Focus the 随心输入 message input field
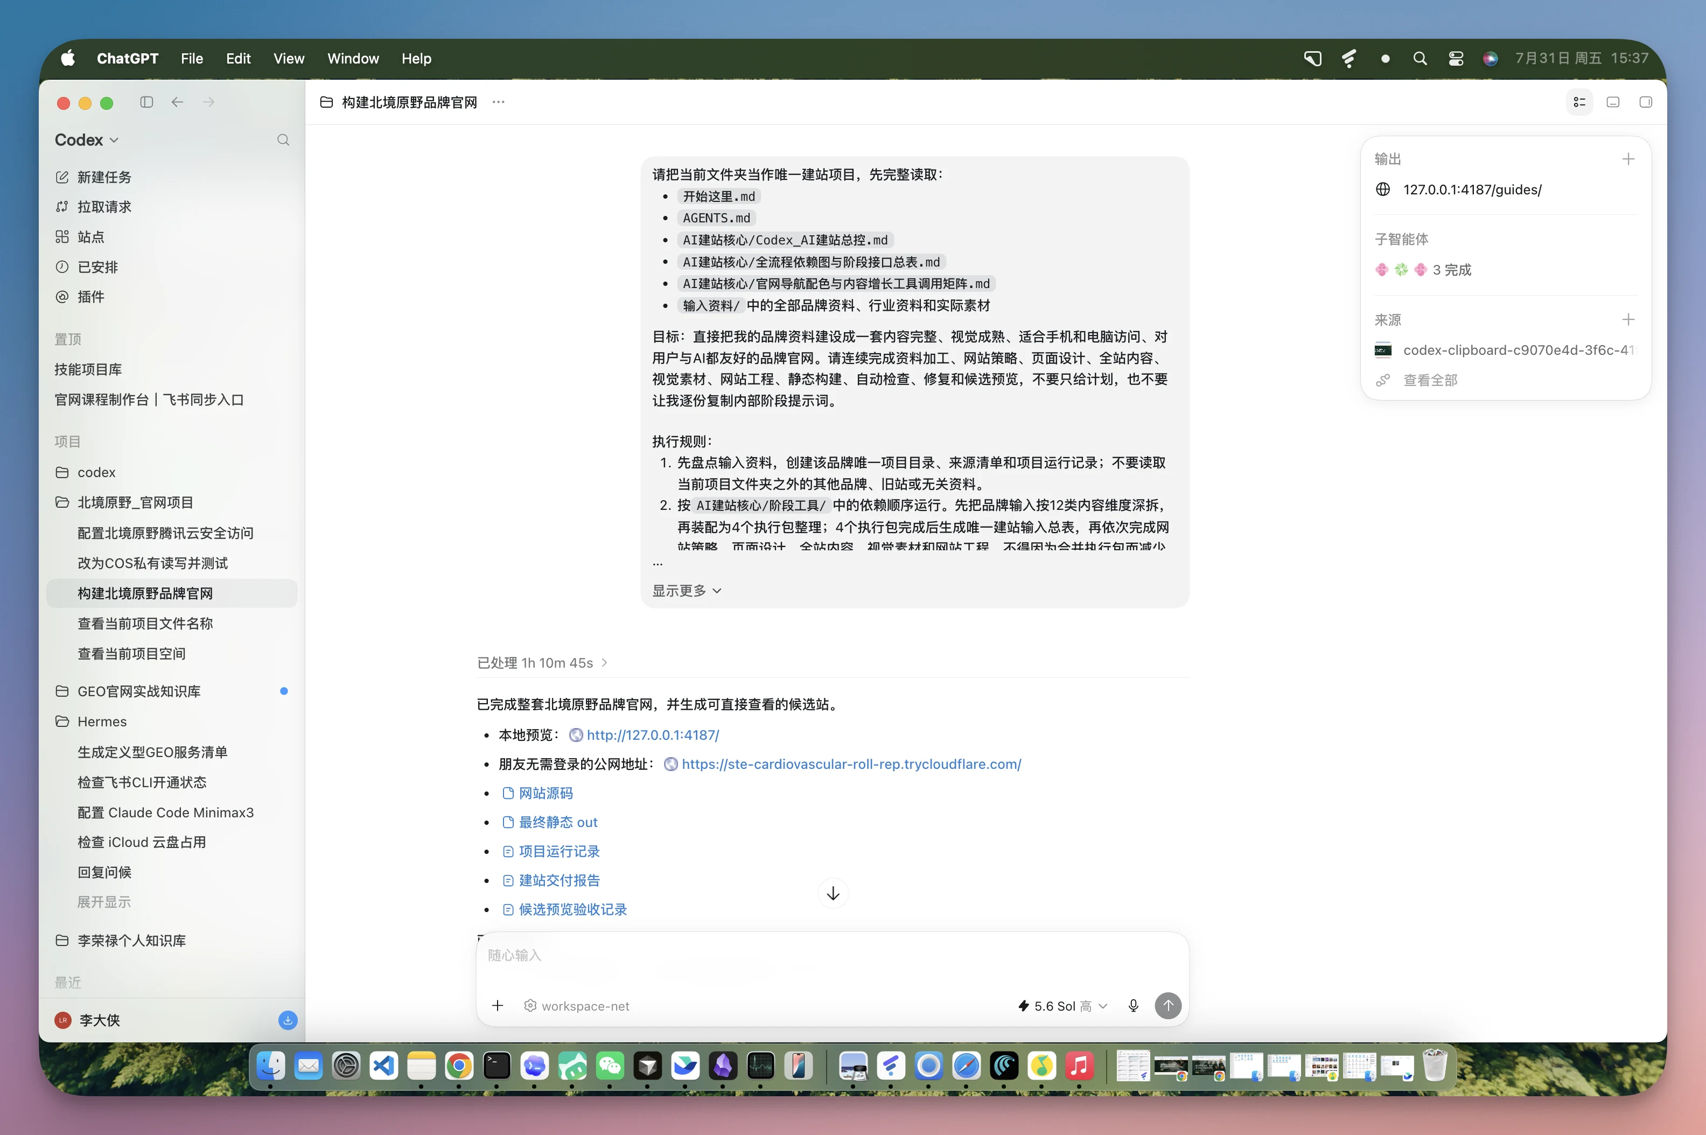The height and width of the screenshot is (1135, 1706). click(x=833, y=956)
